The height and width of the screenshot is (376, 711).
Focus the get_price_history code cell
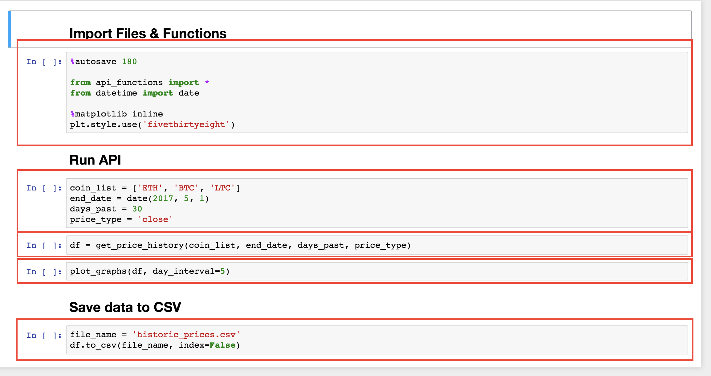click(377, 245)
